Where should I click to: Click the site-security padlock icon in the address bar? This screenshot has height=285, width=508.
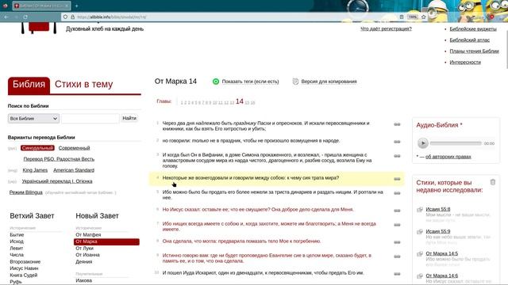point(72,17)
